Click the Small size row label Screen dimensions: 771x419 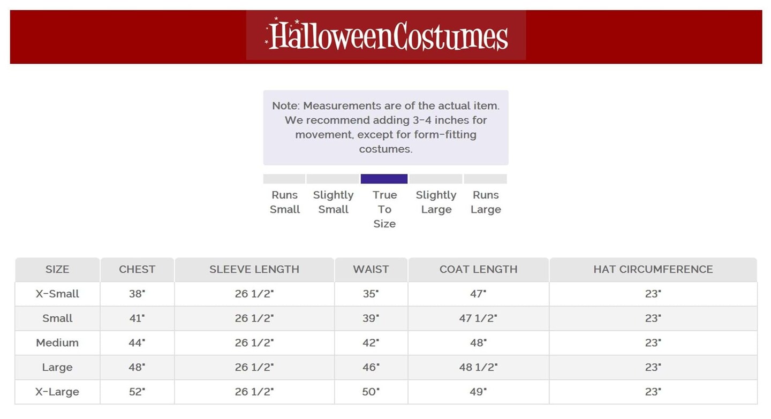[x=57, y=318]
